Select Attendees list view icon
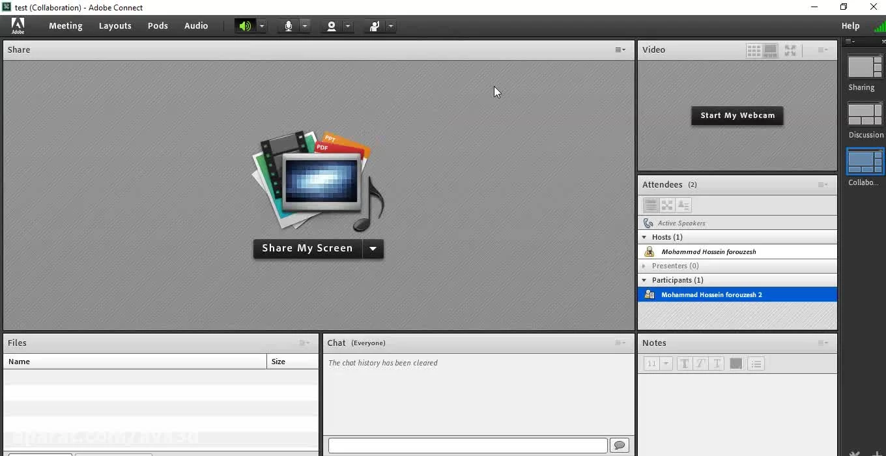Viewport: 886px width, 456px height. [x=651, y=205]
